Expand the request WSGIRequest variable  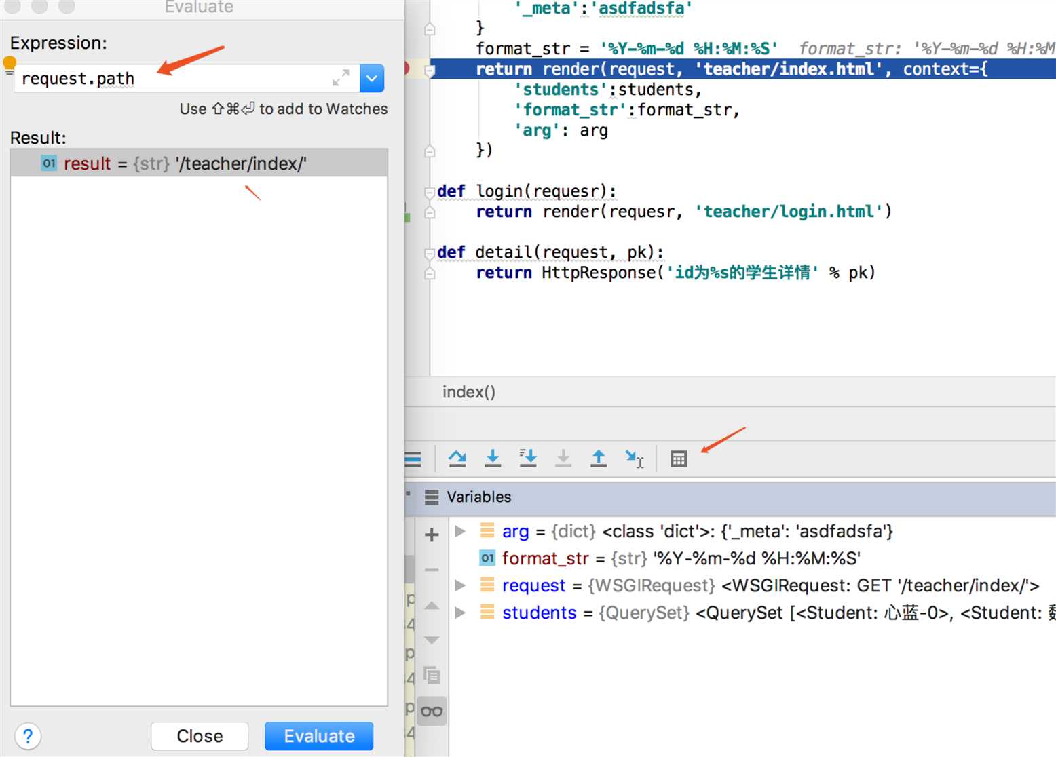[x=460, y=585]
